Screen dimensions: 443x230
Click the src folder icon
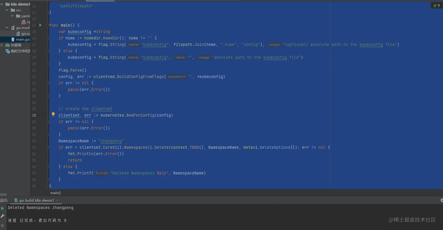[x=13, y=10]
